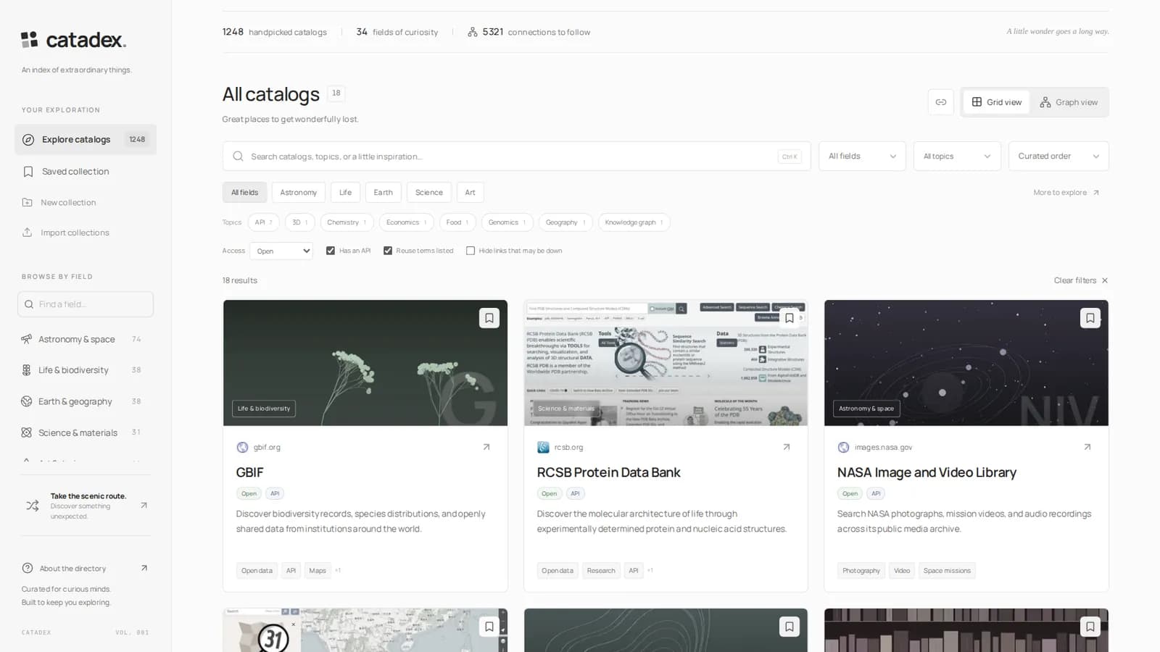Open the Access dropdown set to Open
Screen dimensions: 1160x652
tap(281, 251)
